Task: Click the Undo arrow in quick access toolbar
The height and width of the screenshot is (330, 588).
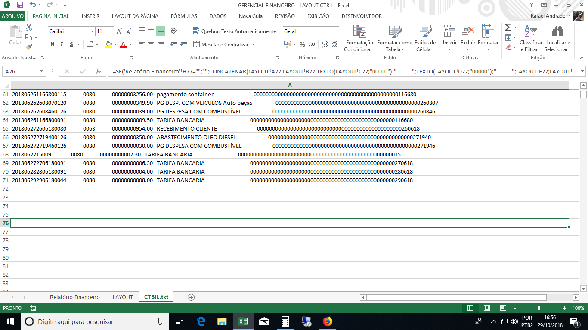Action: coord(33,5)
